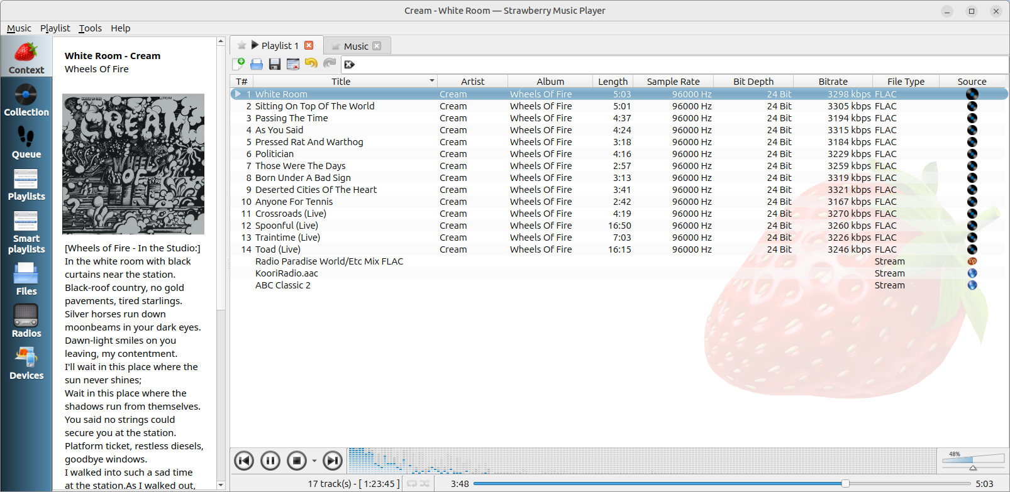Click the track position seek slider
This screenshot has width=1010, height=492.
click(722, 483)
